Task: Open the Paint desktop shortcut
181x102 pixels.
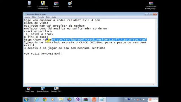Action: 70,5
